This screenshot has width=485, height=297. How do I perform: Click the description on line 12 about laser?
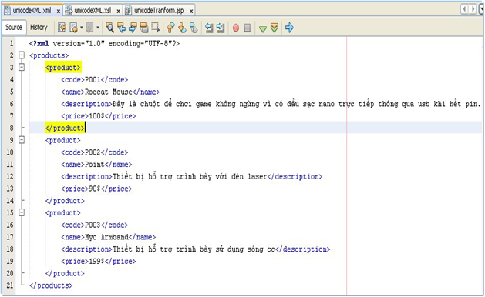[190, 177]
